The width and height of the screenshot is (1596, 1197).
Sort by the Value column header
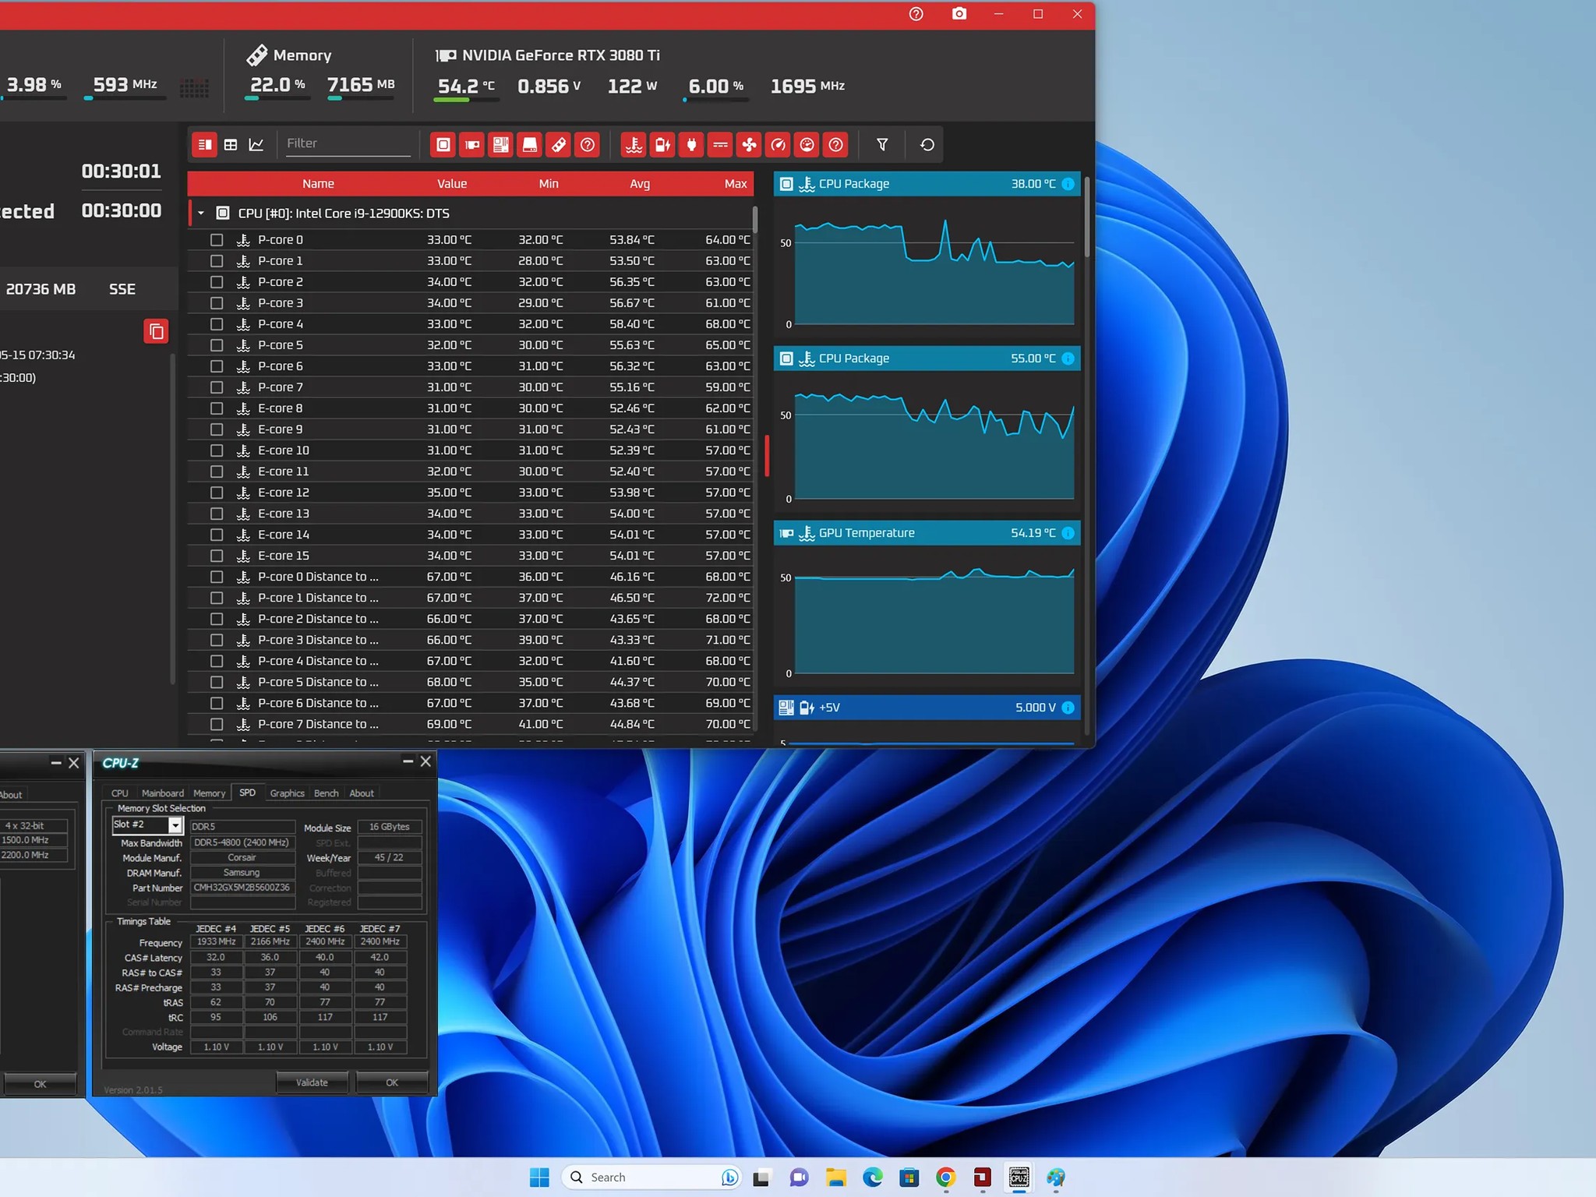click(452, 184)
